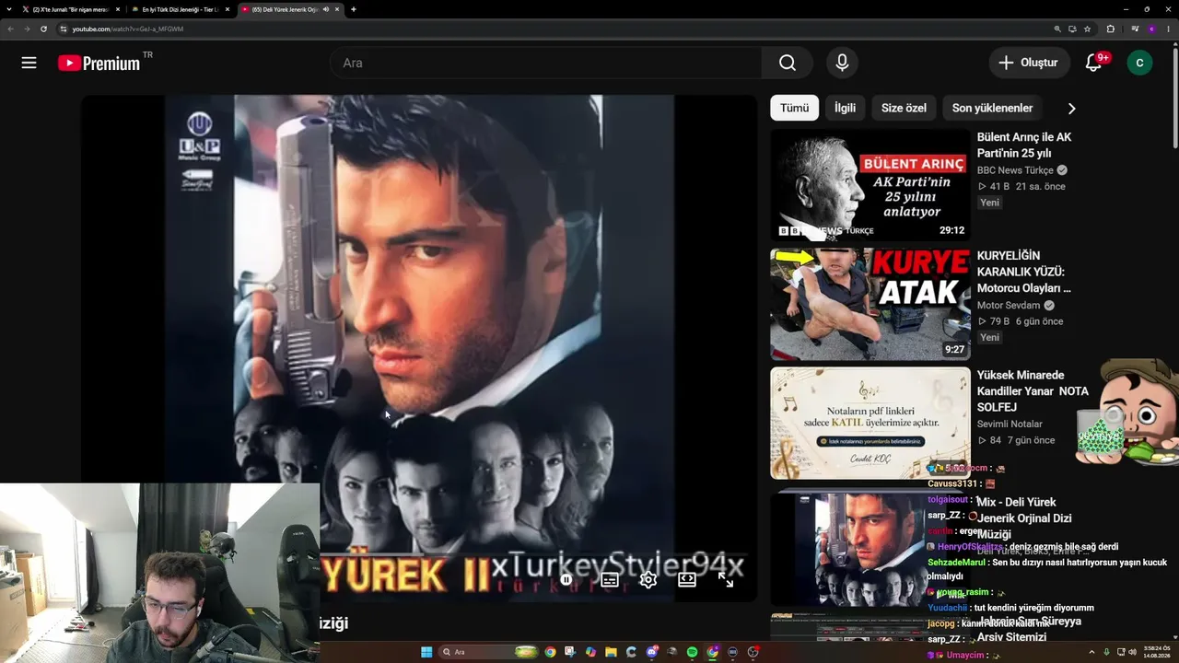
Task: Open the account avatar menu
Action: (x=1139, y=63)
